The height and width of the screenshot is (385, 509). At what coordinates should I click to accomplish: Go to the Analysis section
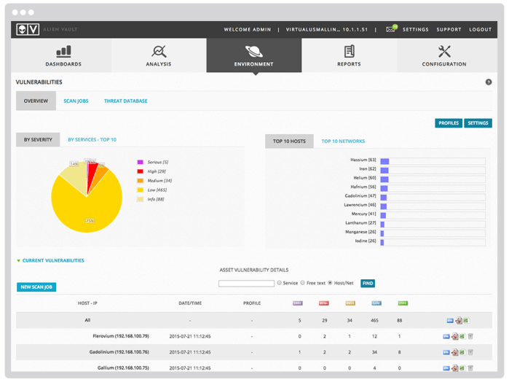click(159, 55)
